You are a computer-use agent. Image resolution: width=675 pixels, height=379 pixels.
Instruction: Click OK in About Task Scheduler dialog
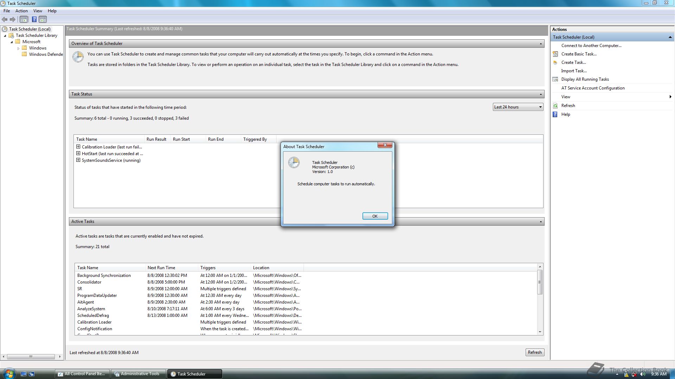pyautogui.click(x=375, y=216)
